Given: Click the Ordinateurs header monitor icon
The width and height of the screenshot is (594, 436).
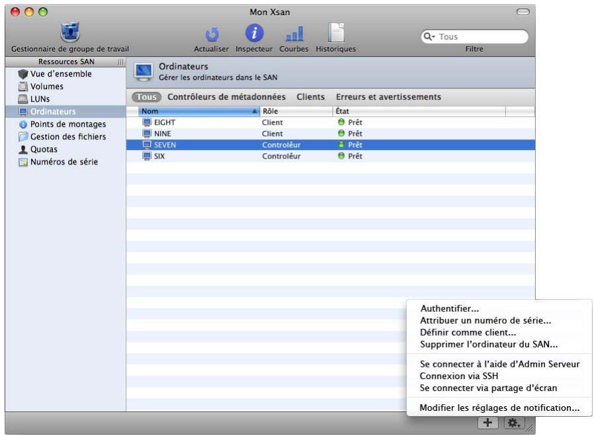Looking at the screenshot, I should point(144,72).
